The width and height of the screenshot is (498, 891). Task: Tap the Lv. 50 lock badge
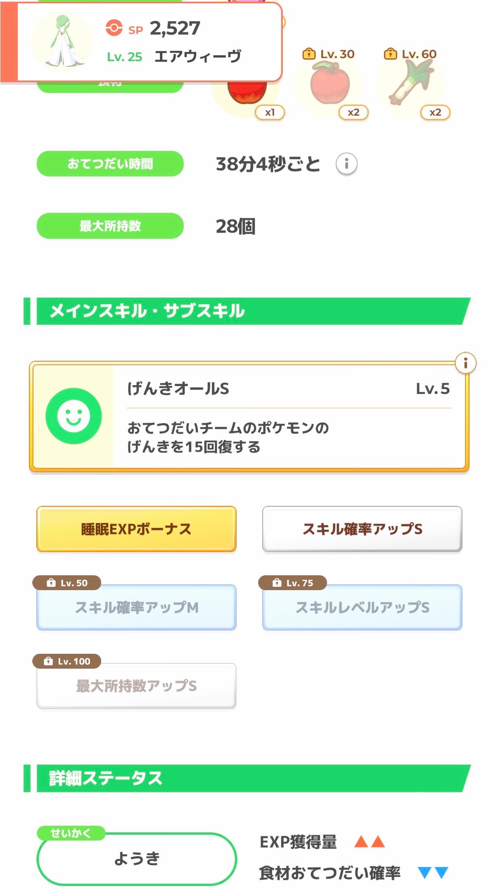pos(67,583)
